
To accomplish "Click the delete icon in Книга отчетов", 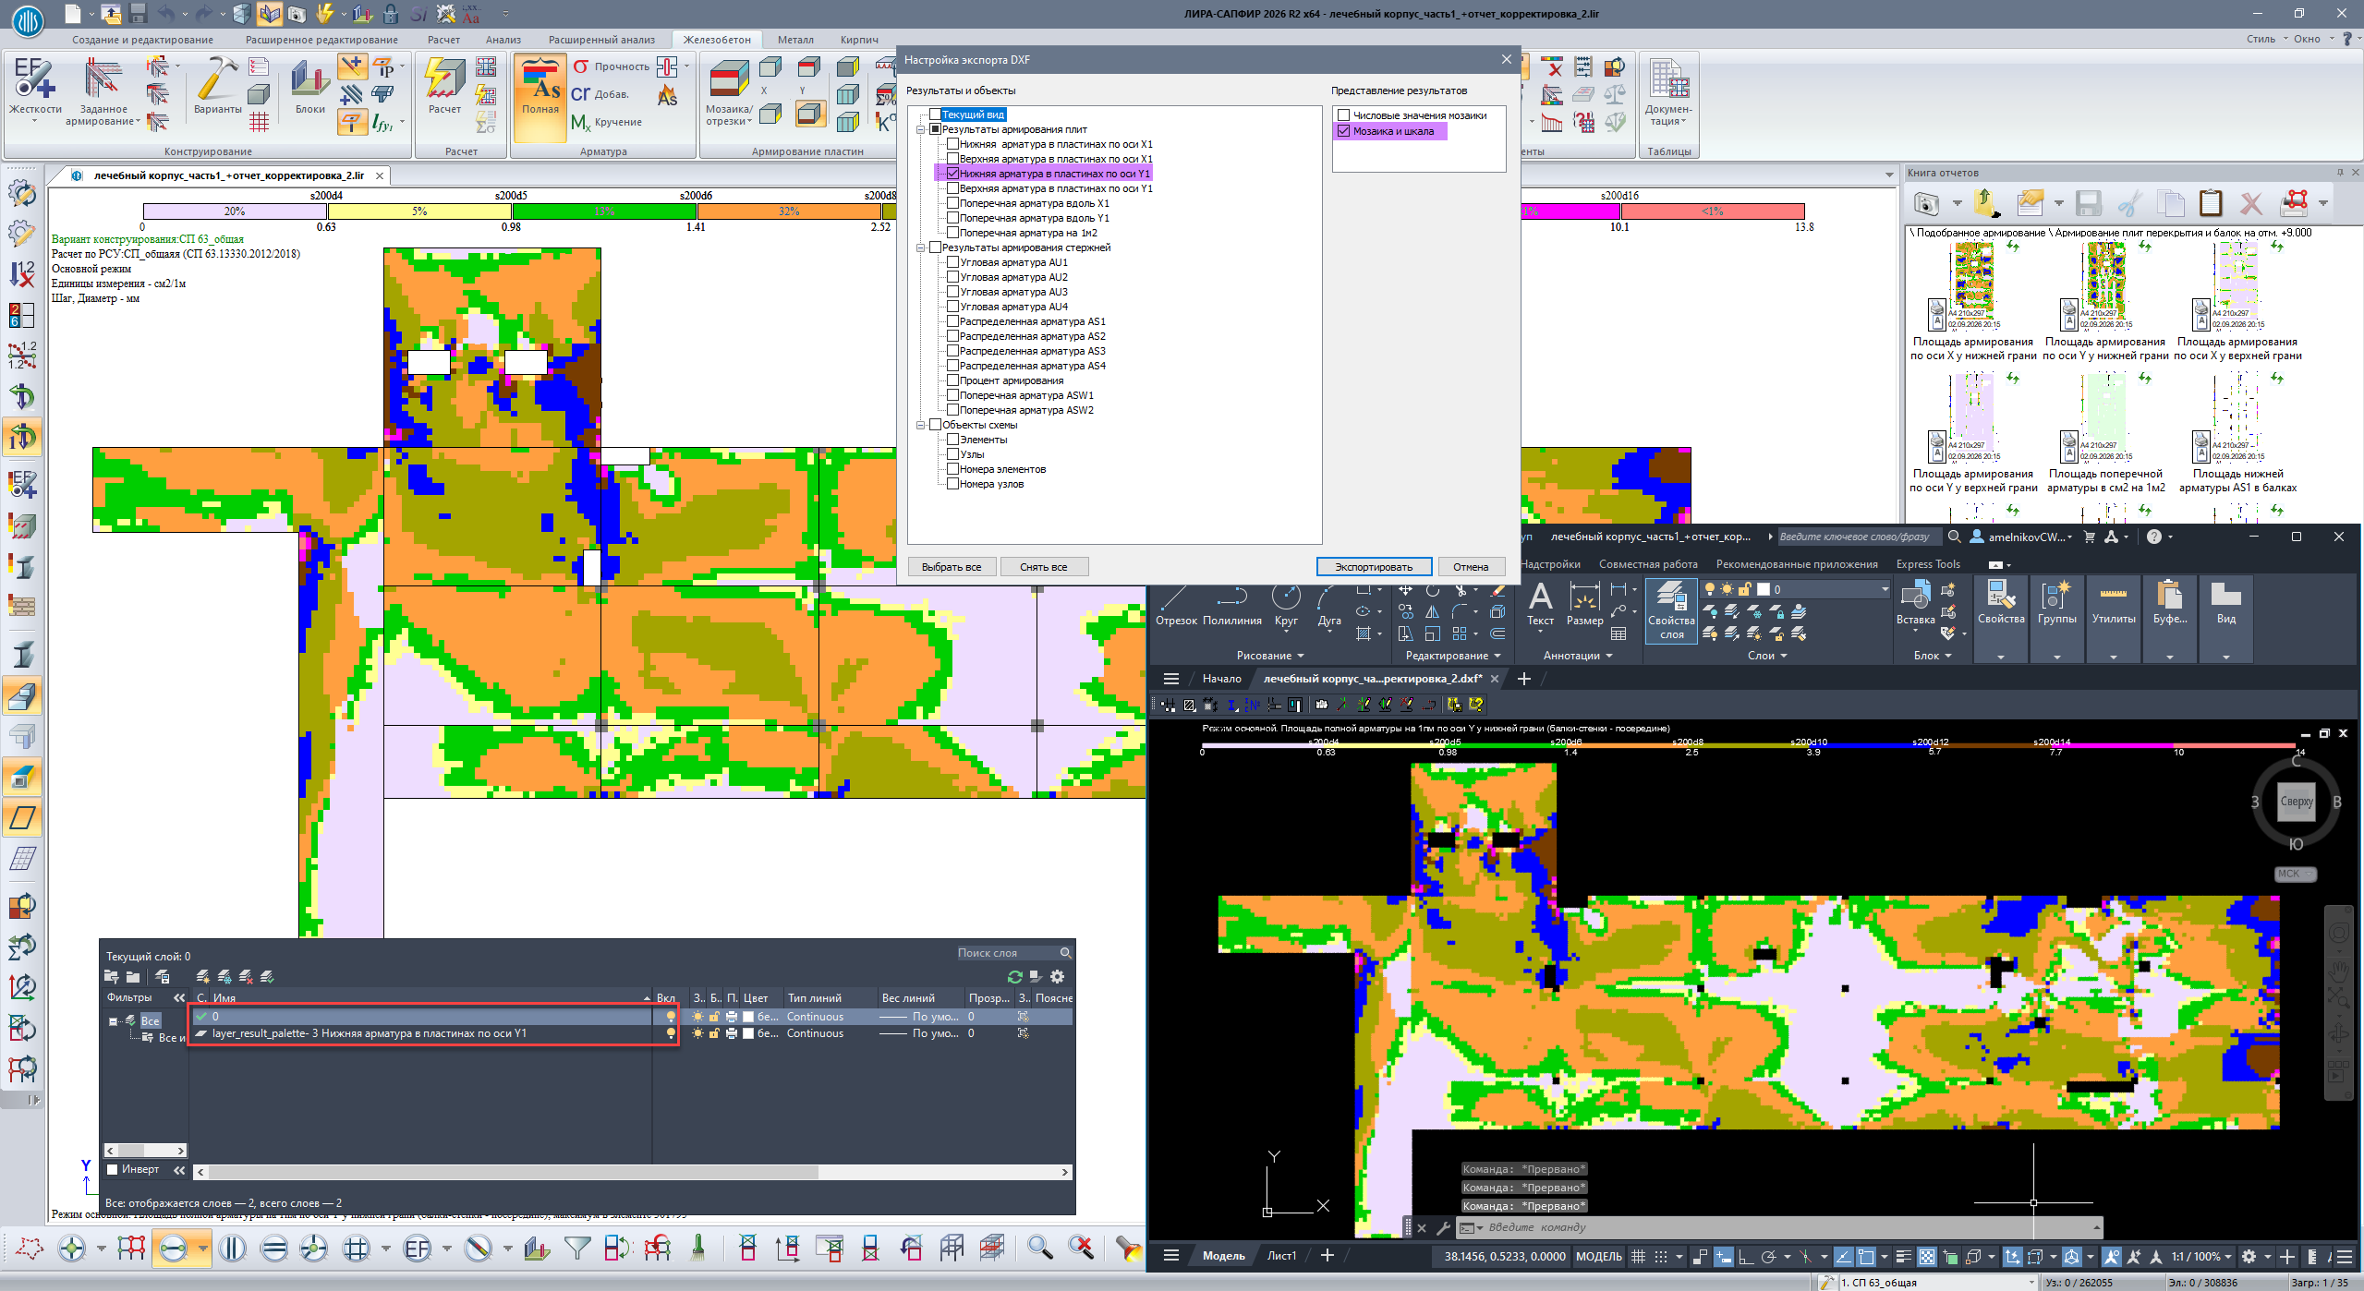I will click(2251, 203).
